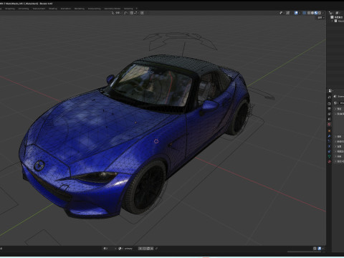Open the Object Data properties tab
This screenshot has height=258, width=344.
329,156
